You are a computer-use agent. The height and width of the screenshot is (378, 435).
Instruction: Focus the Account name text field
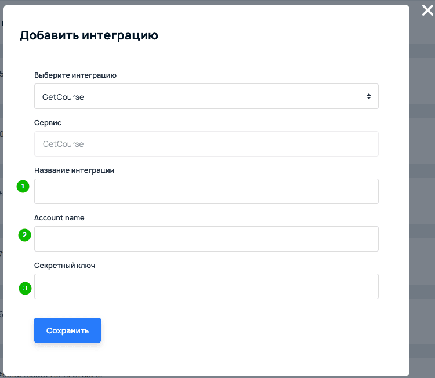(206, 239)
